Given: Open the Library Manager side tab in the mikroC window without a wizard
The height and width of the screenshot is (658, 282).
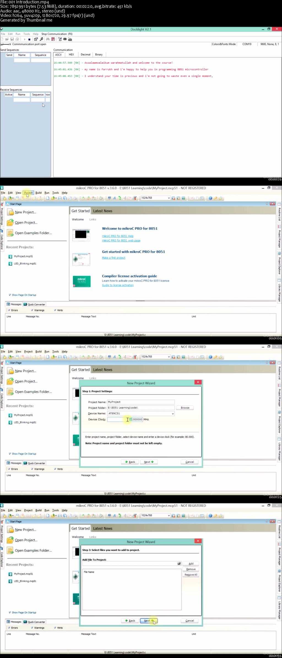Looking at the screenshot, I should [x=279, y=291].
